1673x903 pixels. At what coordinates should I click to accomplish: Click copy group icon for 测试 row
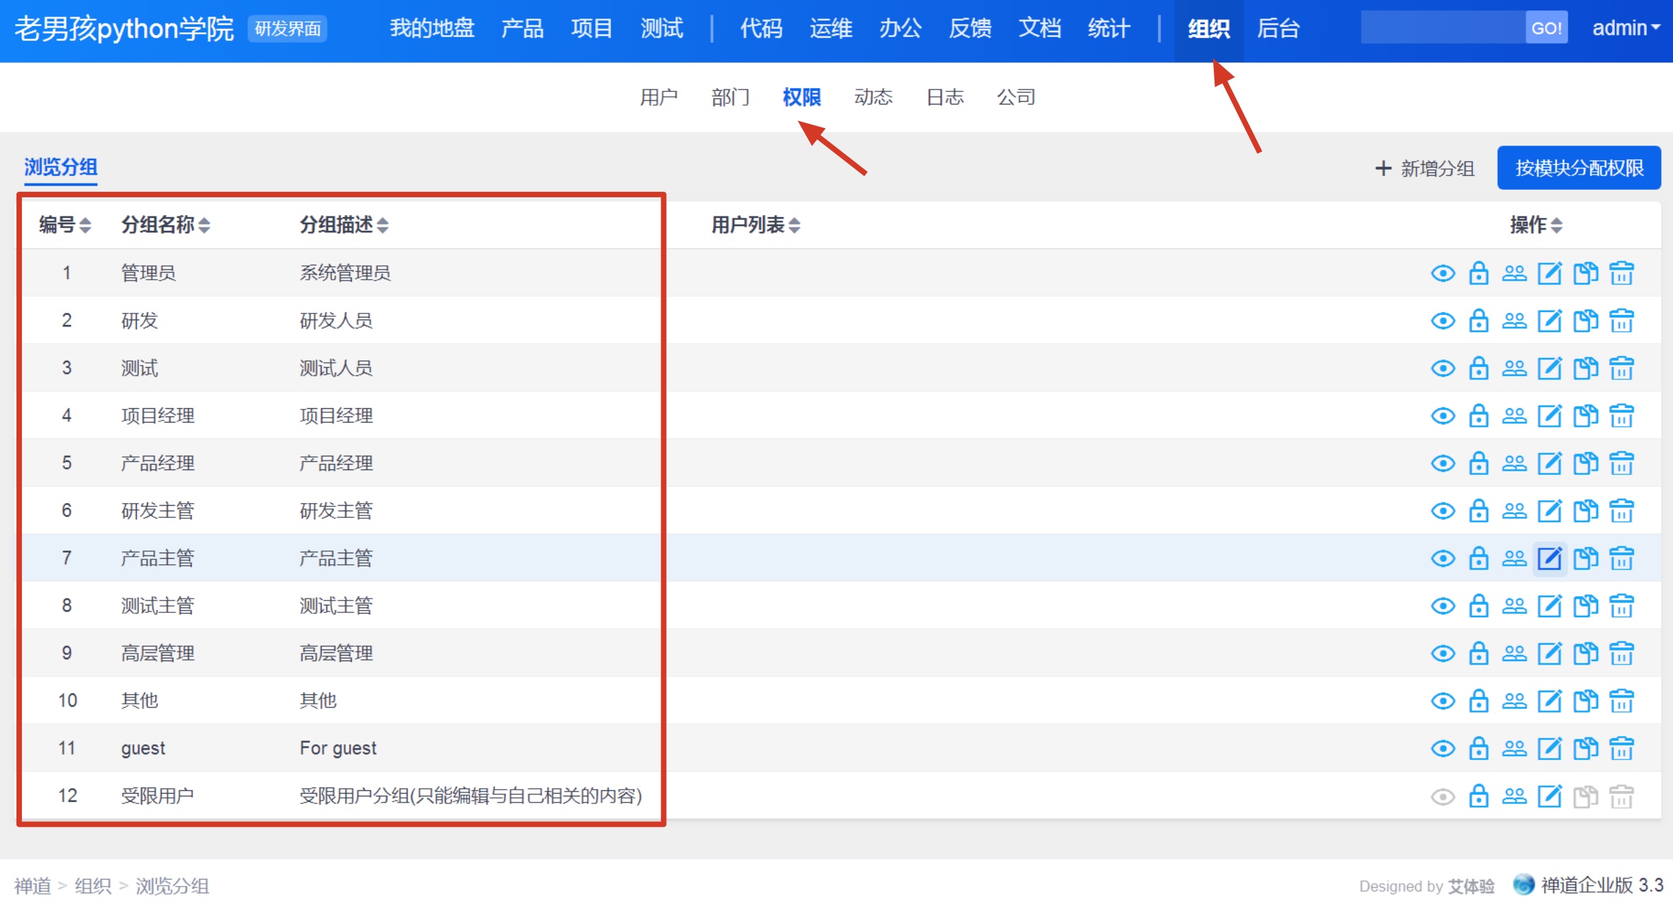(x=1586, y=368)
